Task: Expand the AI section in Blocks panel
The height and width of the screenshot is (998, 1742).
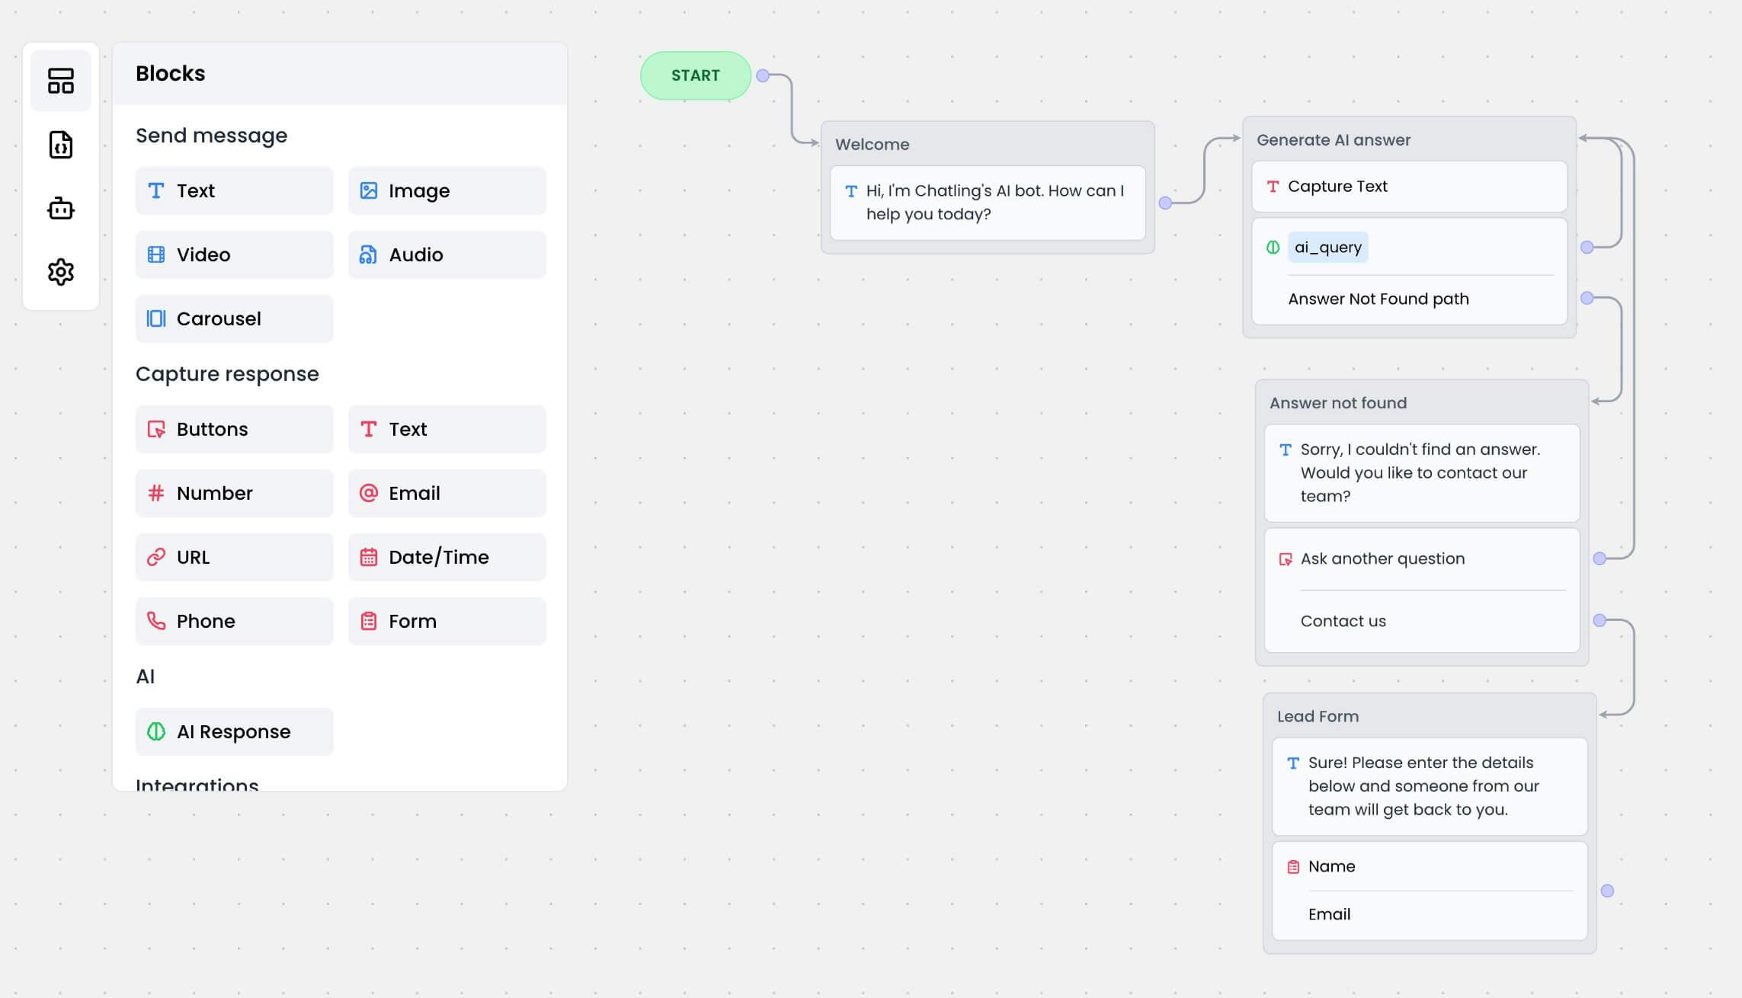Action: point(145,676)
